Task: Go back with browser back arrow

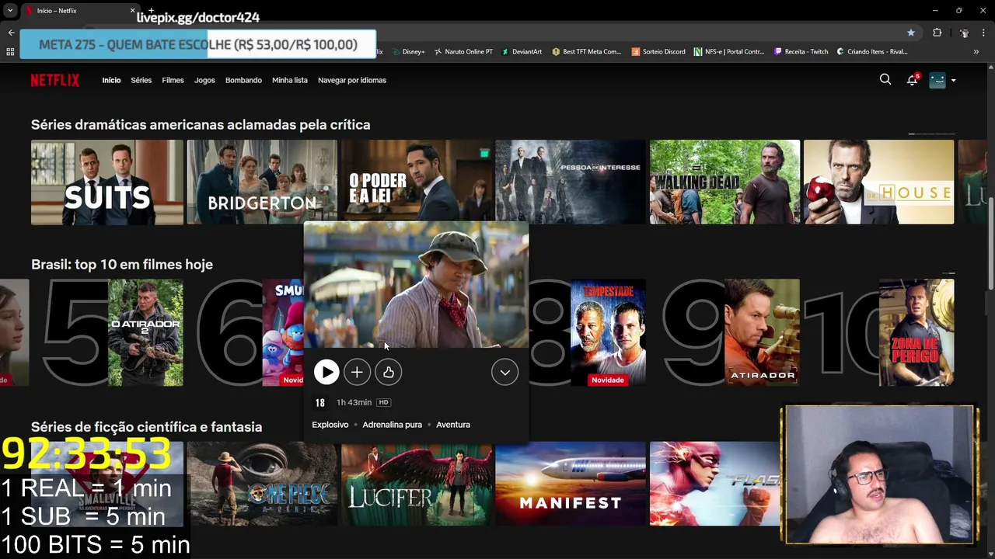Action: 11,33
